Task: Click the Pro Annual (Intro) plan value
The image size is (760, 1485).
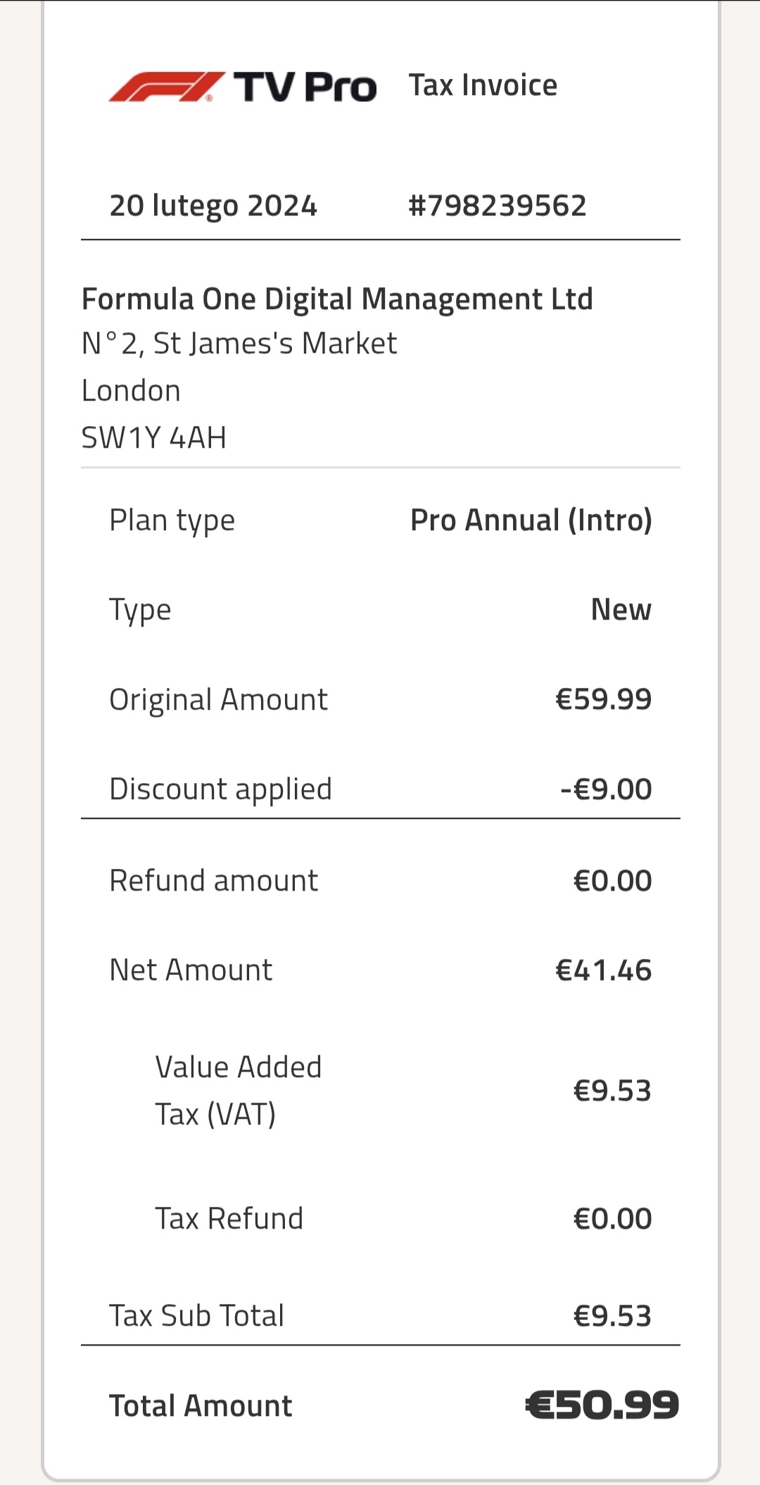Action: coord(531,520)
